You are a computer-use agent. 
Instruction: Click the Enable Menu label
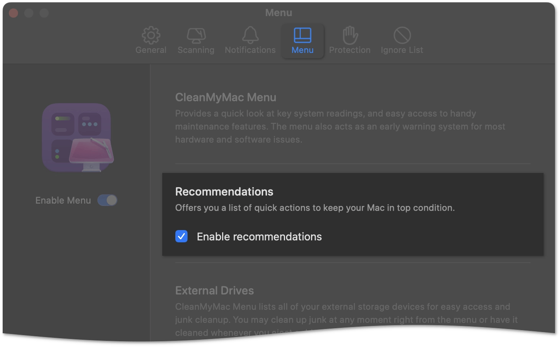pos(63,201)
